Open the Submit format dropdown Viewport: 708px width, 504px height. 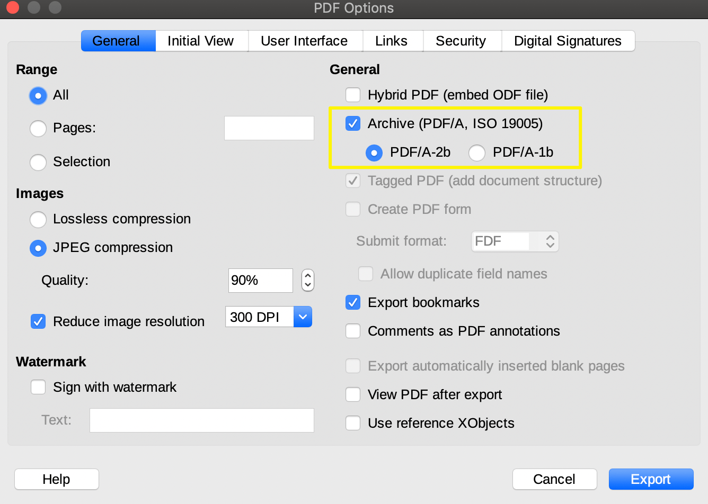(x=551, y=241)
